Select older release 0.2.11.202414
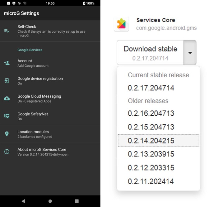Screen dimensions: 214x207 click(158, 181)
